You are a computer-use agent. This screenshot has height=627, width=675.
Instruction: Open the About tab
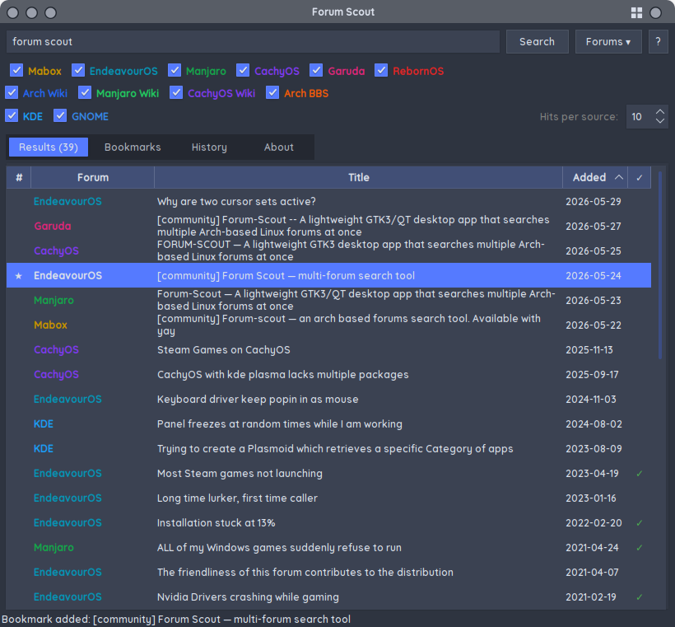[278, 147]
